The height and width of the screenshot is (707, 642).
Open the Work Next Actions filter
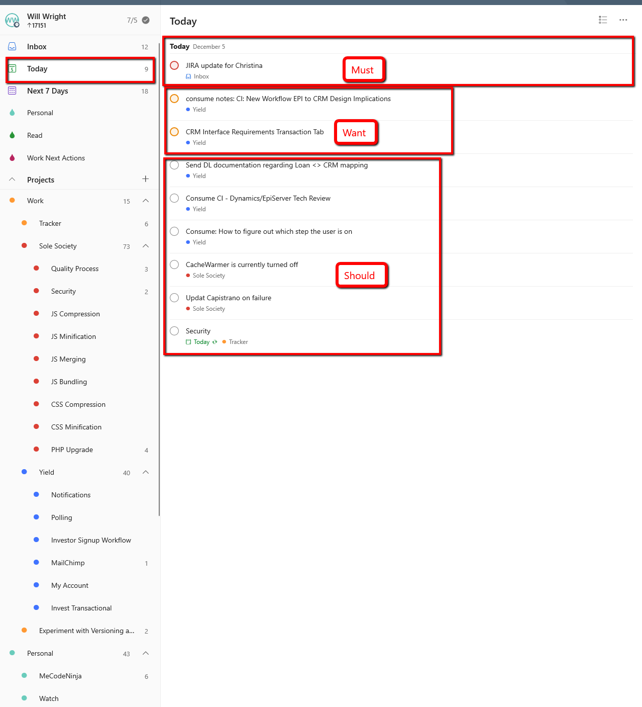(79, 158)
